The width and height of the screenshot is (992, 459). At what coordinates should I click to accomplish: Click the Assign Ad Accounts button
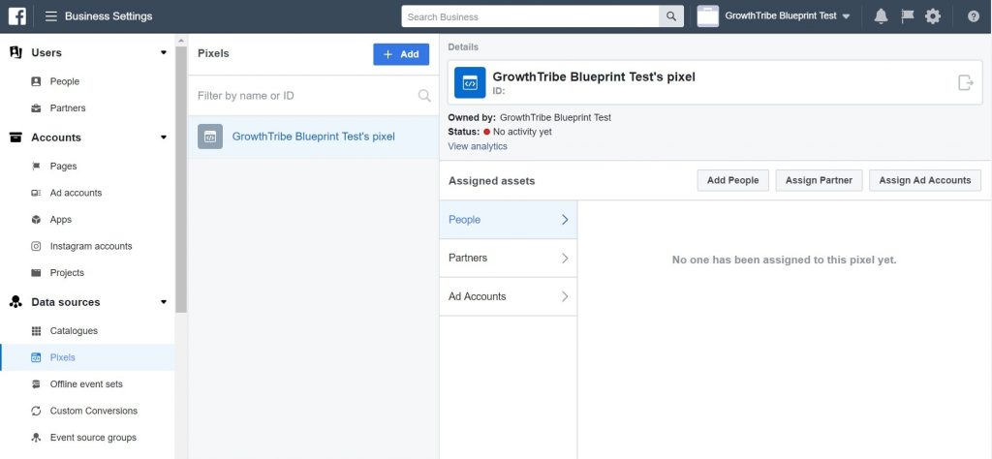(925, 180)
